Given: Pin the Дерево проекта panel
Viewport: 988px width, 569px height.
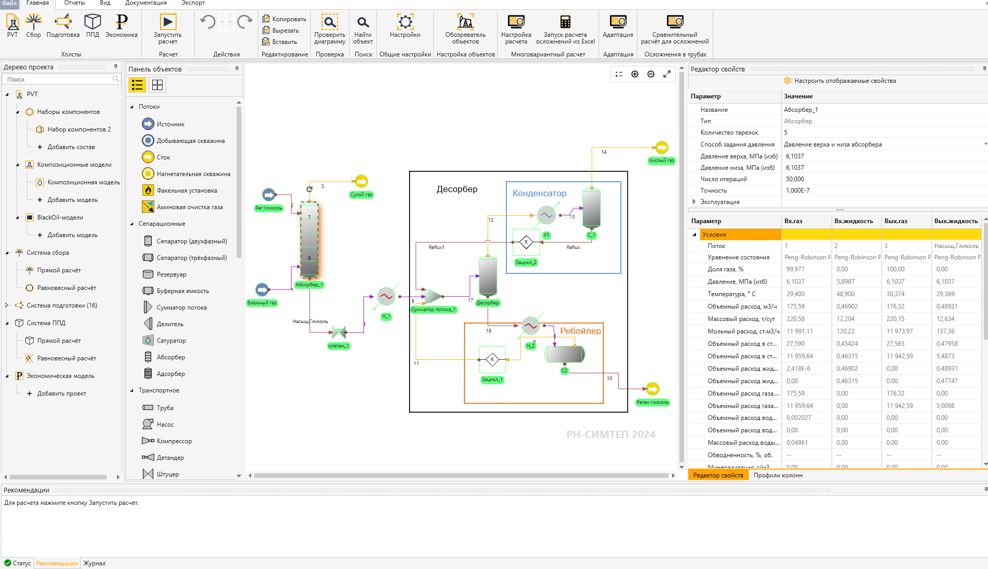Looking at the screenshot, I should pyautogui.click(x=115, y=67).
